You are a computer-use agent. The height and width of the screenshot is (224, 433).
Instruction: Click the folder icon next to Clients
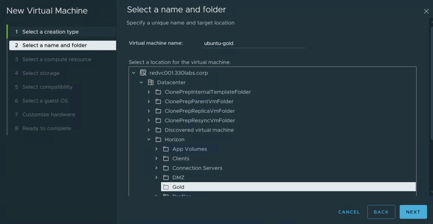pos(166,158)
